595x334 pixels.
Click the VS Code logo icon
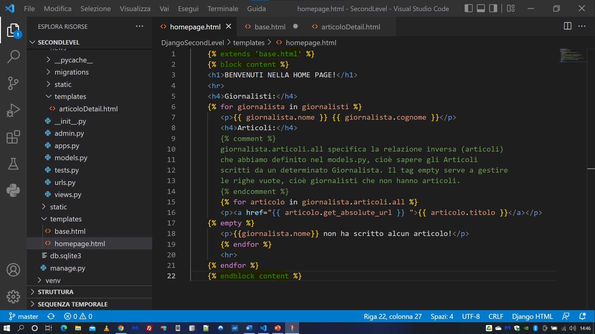(x=10, y=8)
